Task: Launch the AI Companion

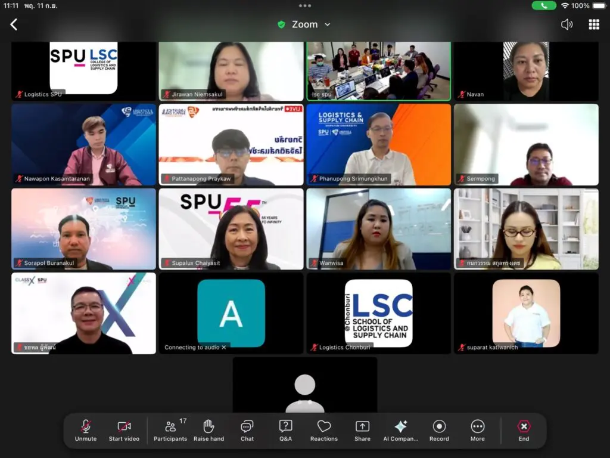Action: point(401,431)
